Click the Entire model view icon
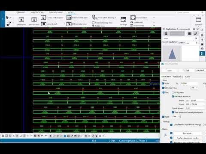 click(x=69, y=24)
